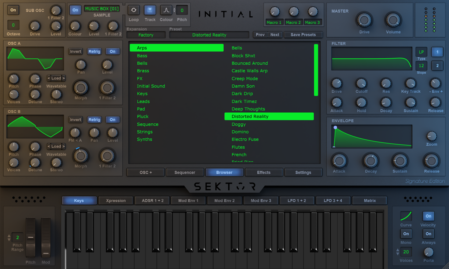Open the filter Slope 12 dropdown
Screen dimensions: 449x269
click(421, 65)
